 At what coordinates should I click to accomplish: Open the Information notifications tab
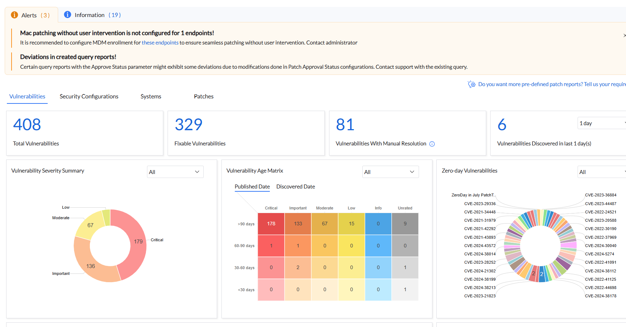[92, 15]
